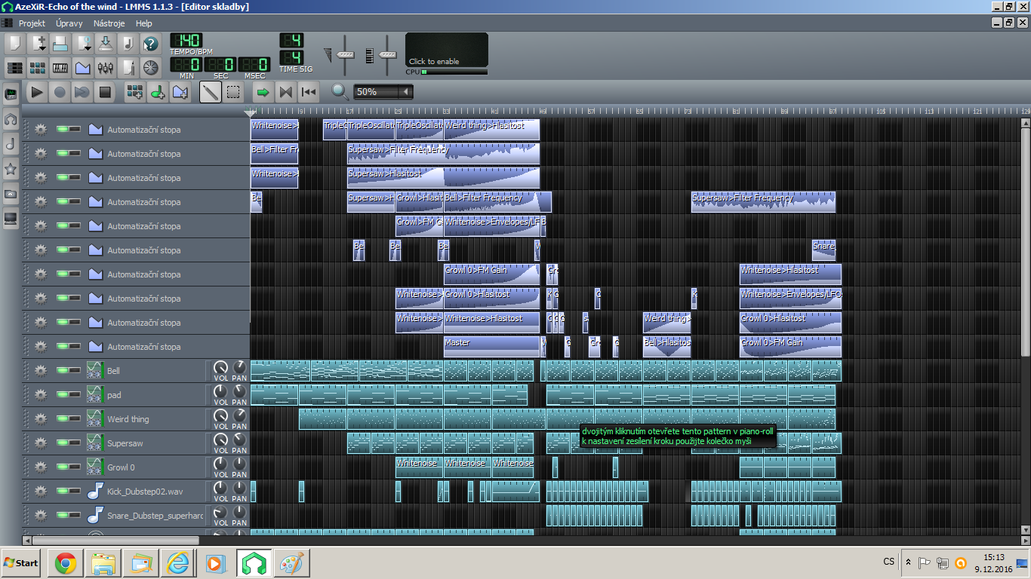
Task: Open recently opened projects dropdown
Action: coord(82,43)
